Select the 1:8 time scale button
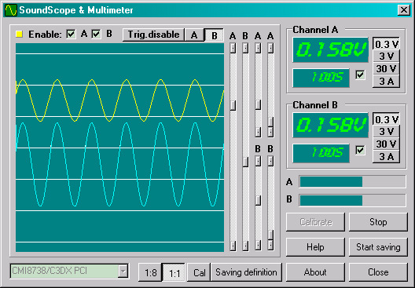 click(150, 272)
